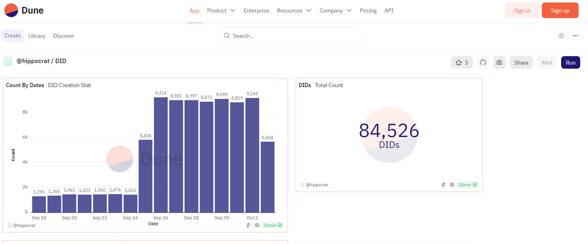This screenshot has height=244, width=588.
Task: Open @hippocrat profile link in DIDs panel
Action: pos(317,185)
